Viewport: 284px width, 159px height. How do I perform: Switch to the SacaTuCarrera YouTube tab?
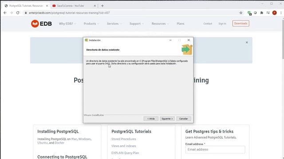click(x=74, y=6)
